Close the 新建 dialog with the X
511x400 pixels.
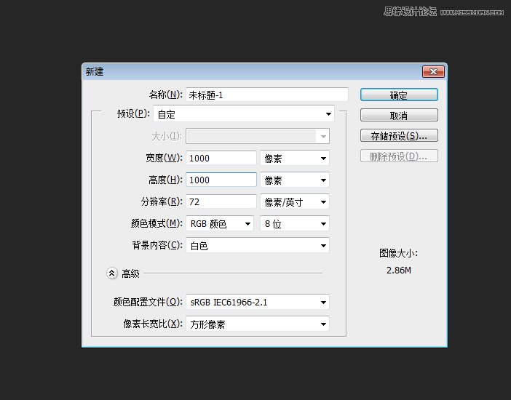click(x=433, y=72)
